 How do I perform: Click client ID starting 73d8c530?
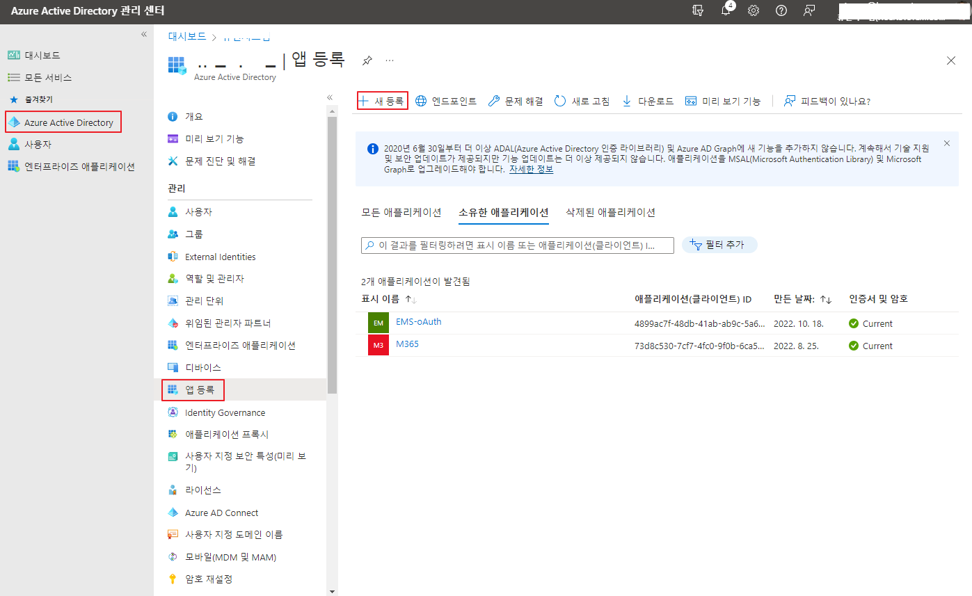[699, 346]
